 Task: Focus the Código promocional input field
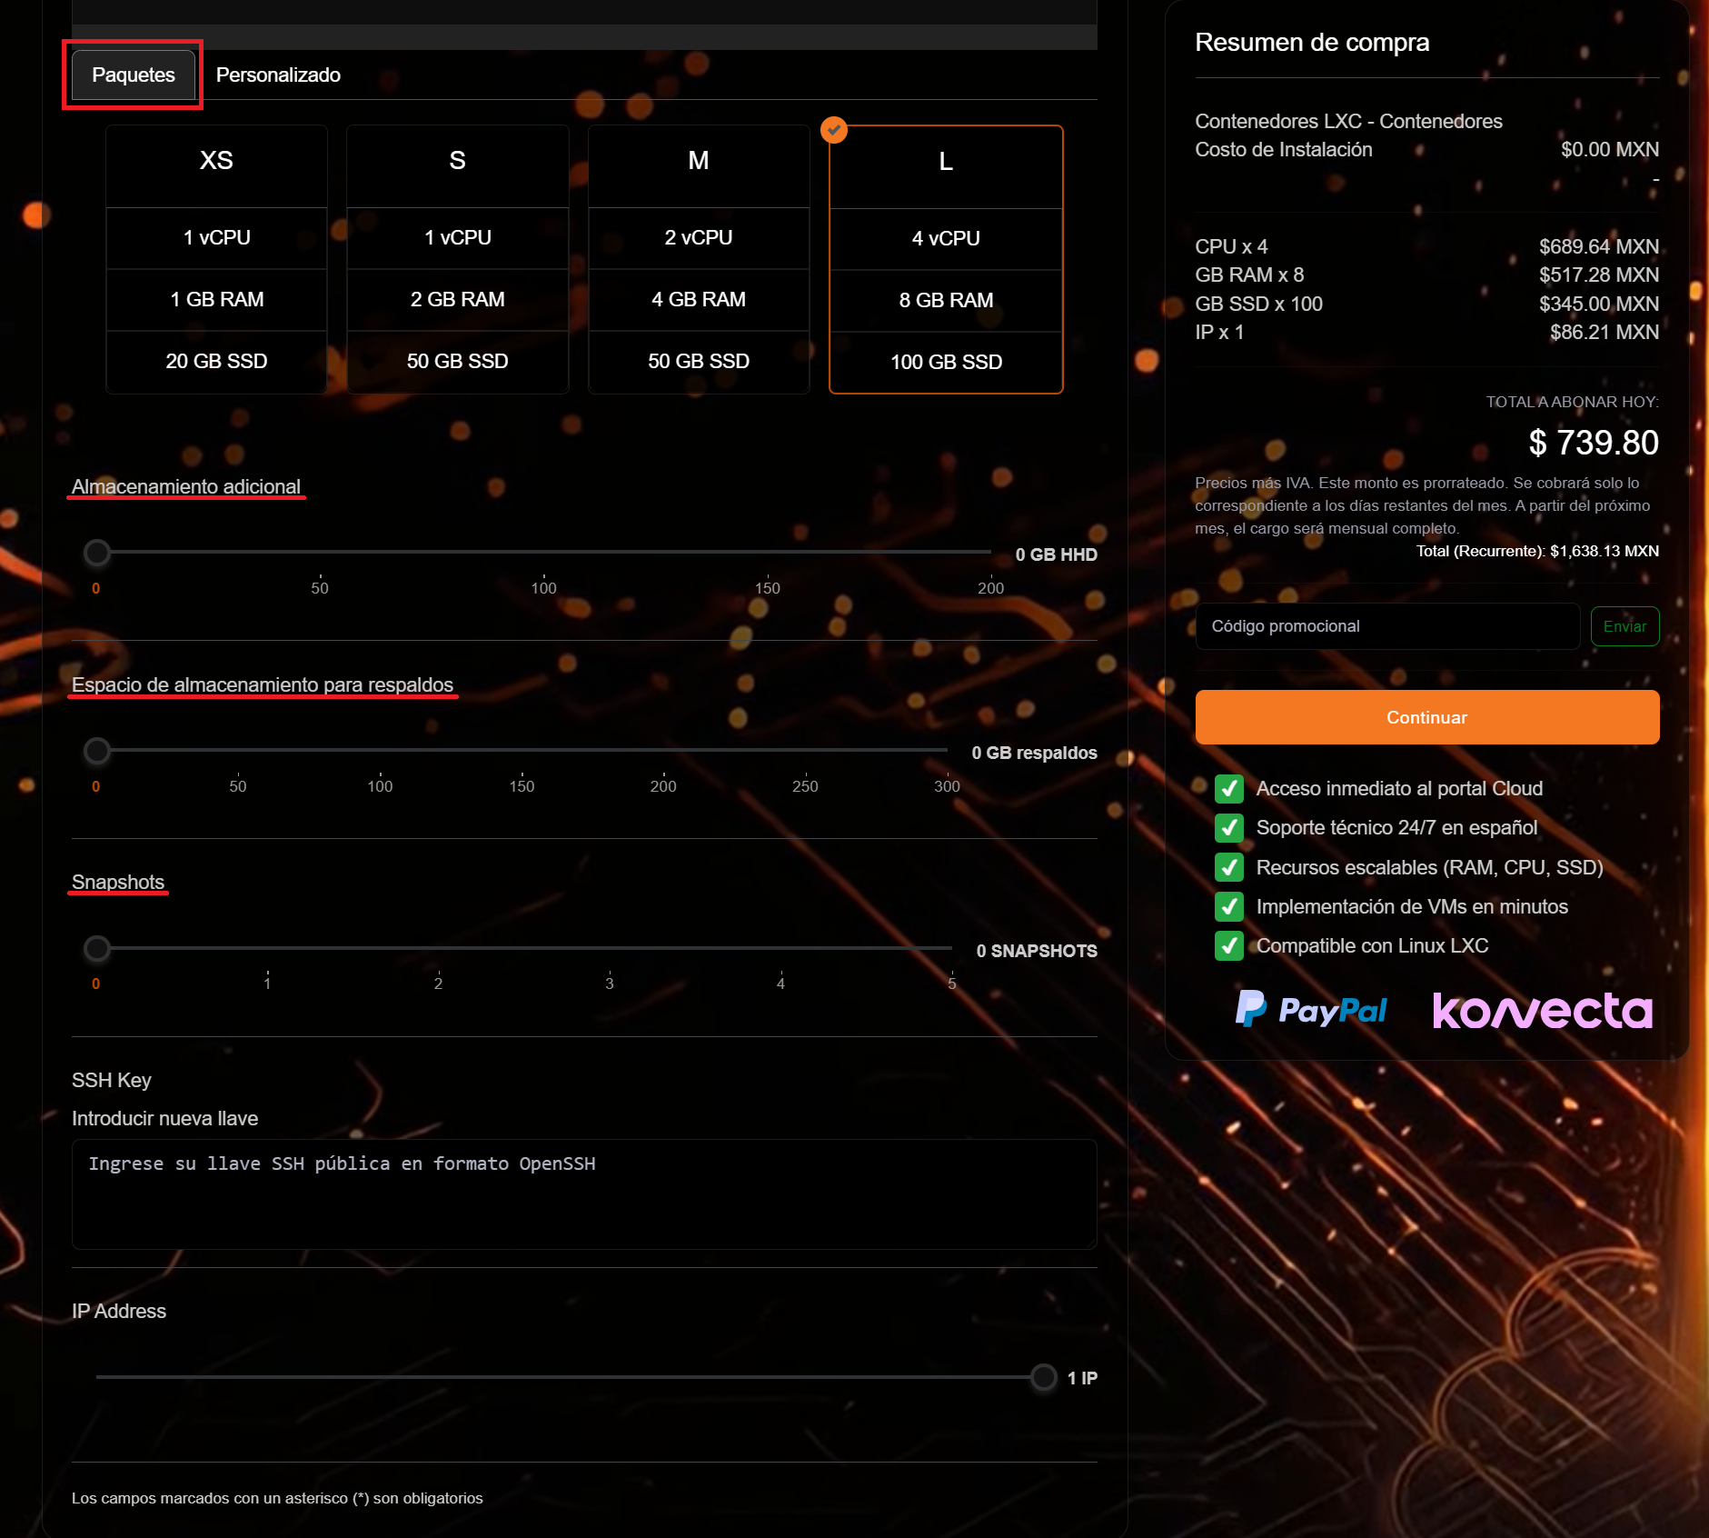click(1386, 626)
